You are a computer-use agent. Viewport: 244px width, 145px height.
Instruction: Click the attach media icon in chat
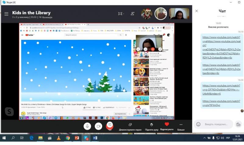point(239,124)
